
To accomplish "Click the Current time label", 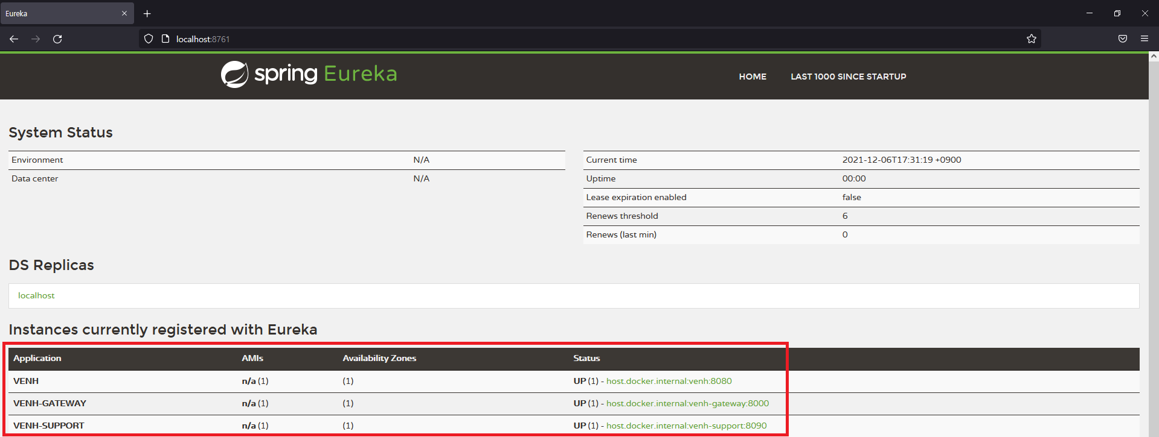I will [x=611, y=160].
